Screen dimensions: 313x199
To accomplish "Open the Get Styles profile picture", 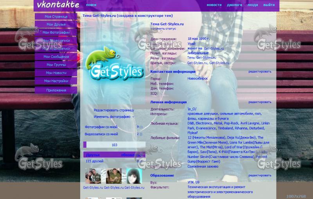I will pos(114,63).
